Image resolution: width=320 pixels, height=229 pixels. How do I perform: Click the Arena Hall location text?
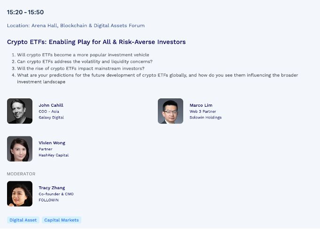[76, 25]
